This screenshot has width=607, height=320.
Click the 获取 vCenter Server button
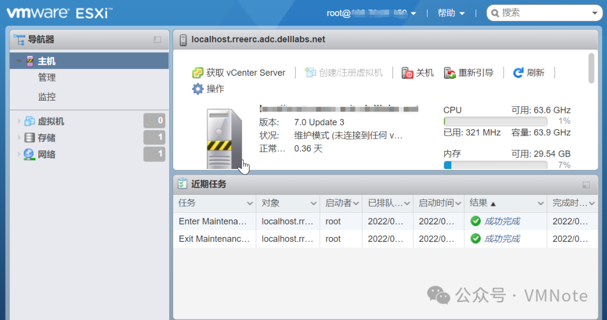[x=239, y=72]
